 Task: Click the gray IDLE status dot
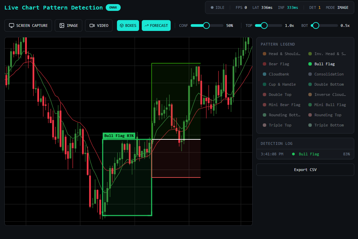pyautogui.click(x=212, y=7)
